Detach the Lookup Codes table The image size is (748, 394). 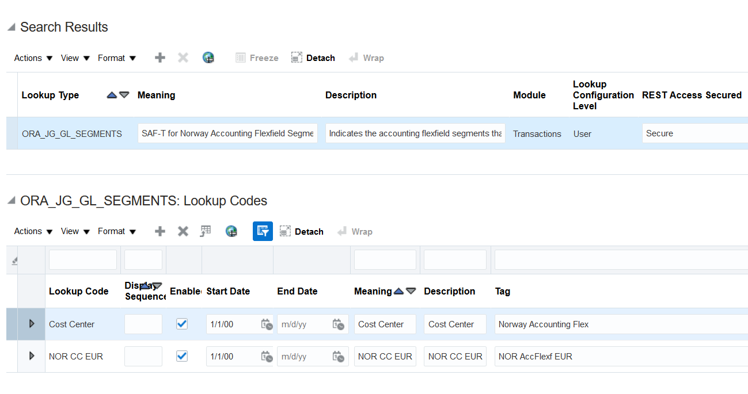(x=302, y=231)
